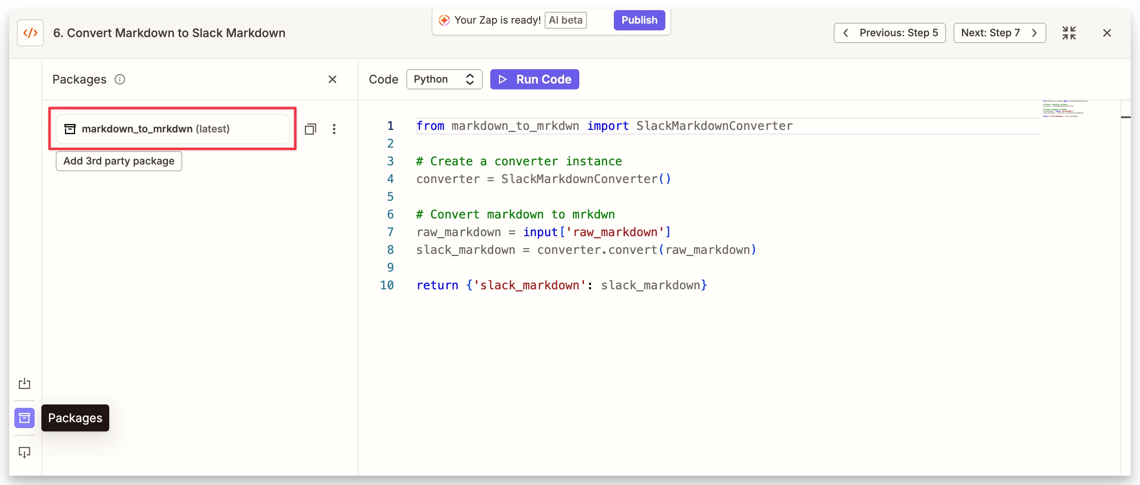Click the code step icon beside the title

click(x=30, y=33)
